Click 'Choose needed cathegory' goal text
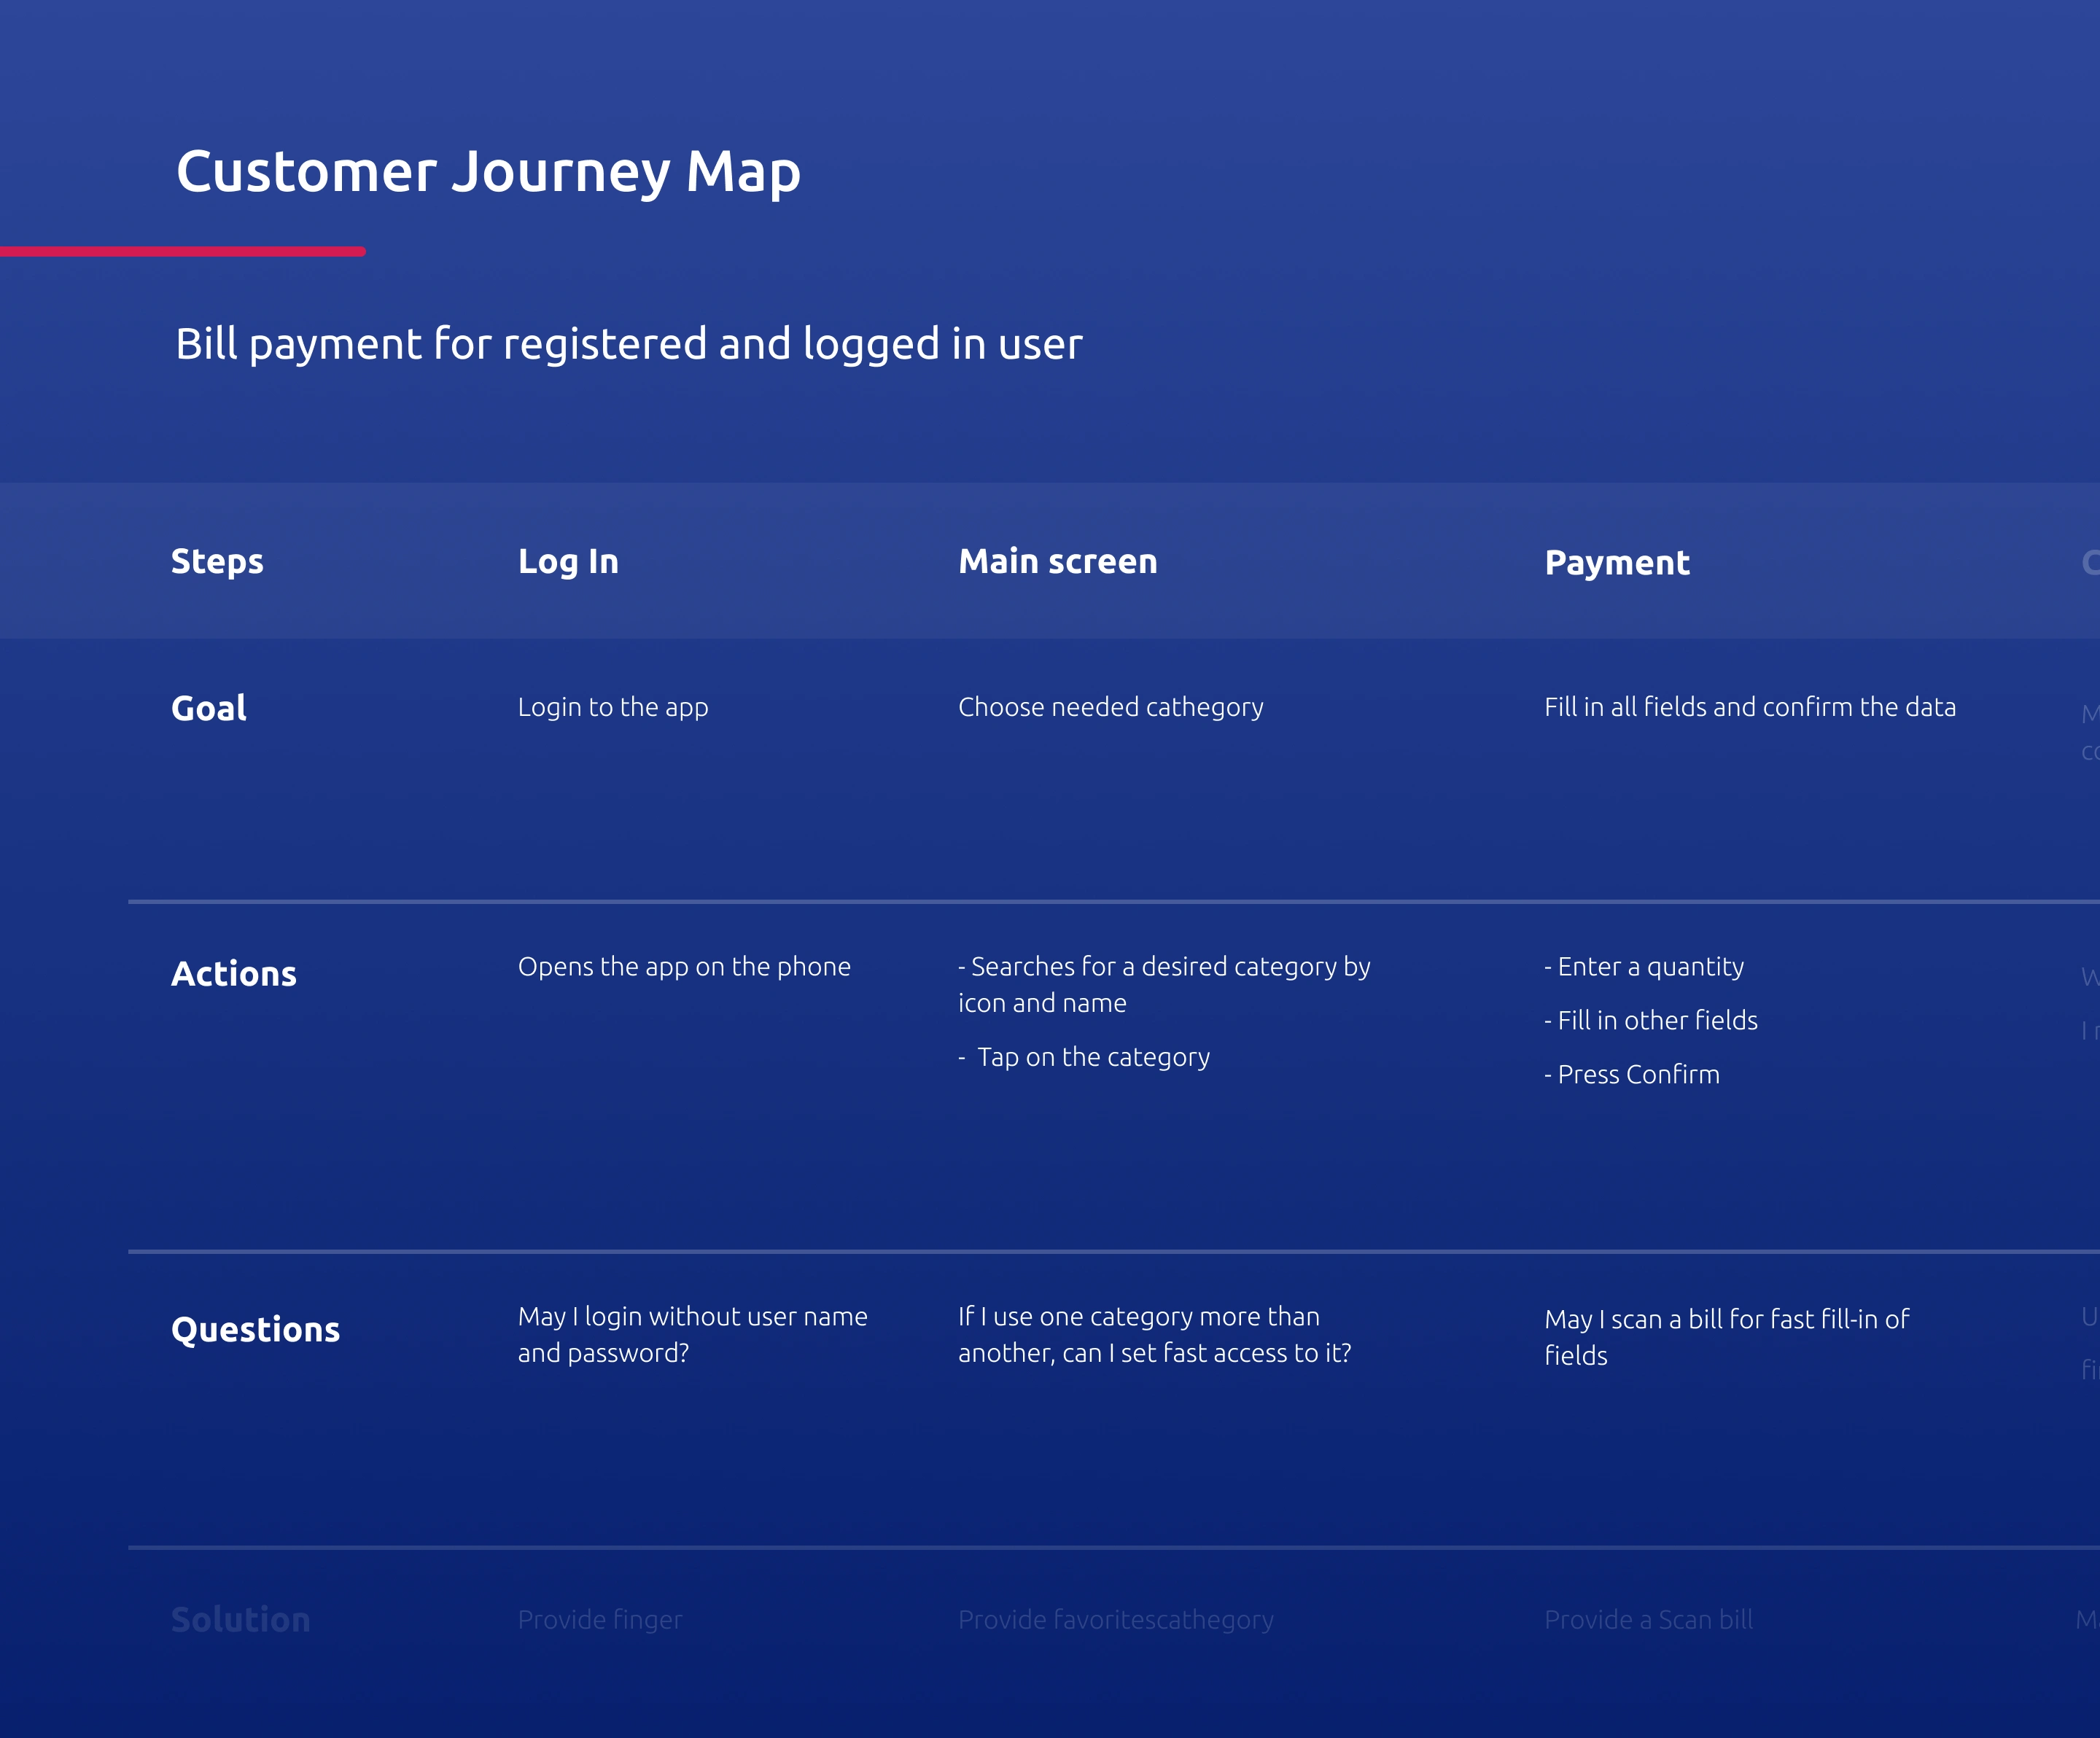 (x=1110, y=707)
